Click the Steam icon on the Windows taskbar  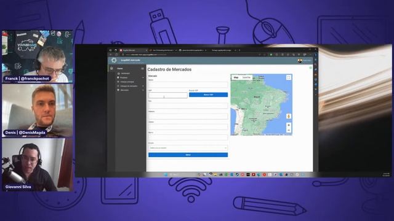(237, 174)
